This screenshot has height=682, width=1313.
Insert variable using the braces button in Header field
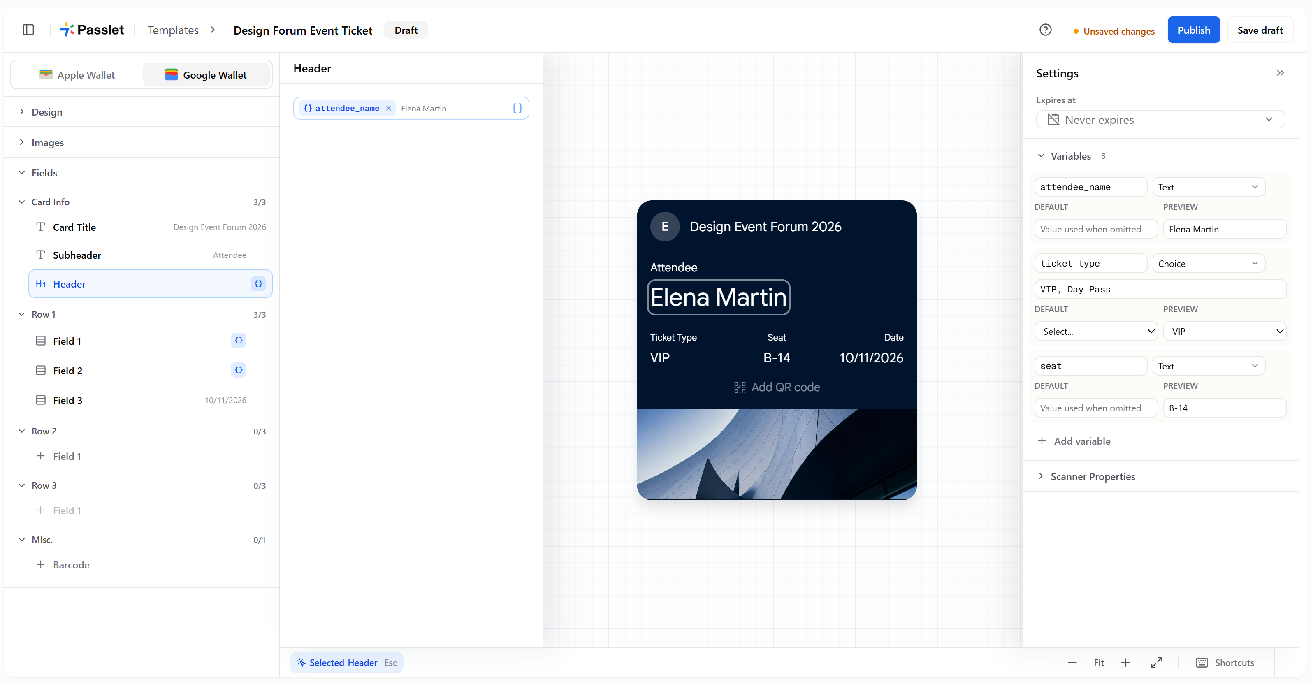click(x=517, y=108)
